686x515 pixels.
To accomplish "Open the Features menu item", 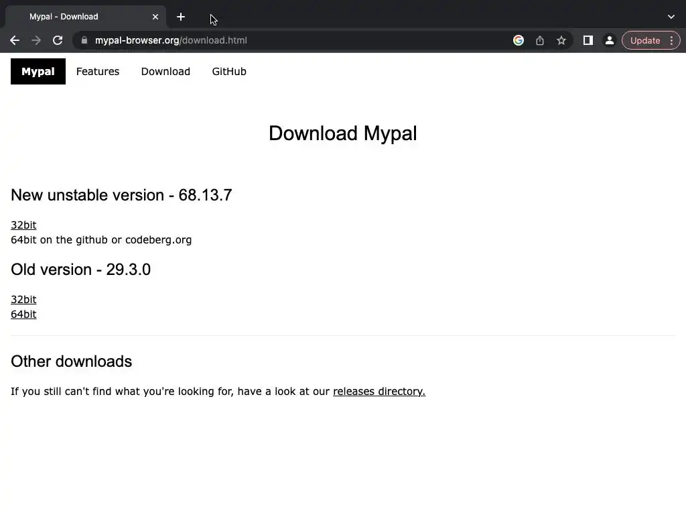I will [98, 71].
